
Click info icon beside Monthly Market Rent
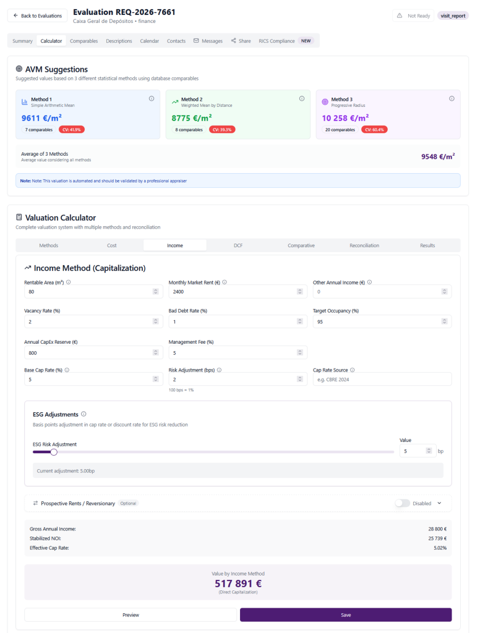click(x=225, y=282)
